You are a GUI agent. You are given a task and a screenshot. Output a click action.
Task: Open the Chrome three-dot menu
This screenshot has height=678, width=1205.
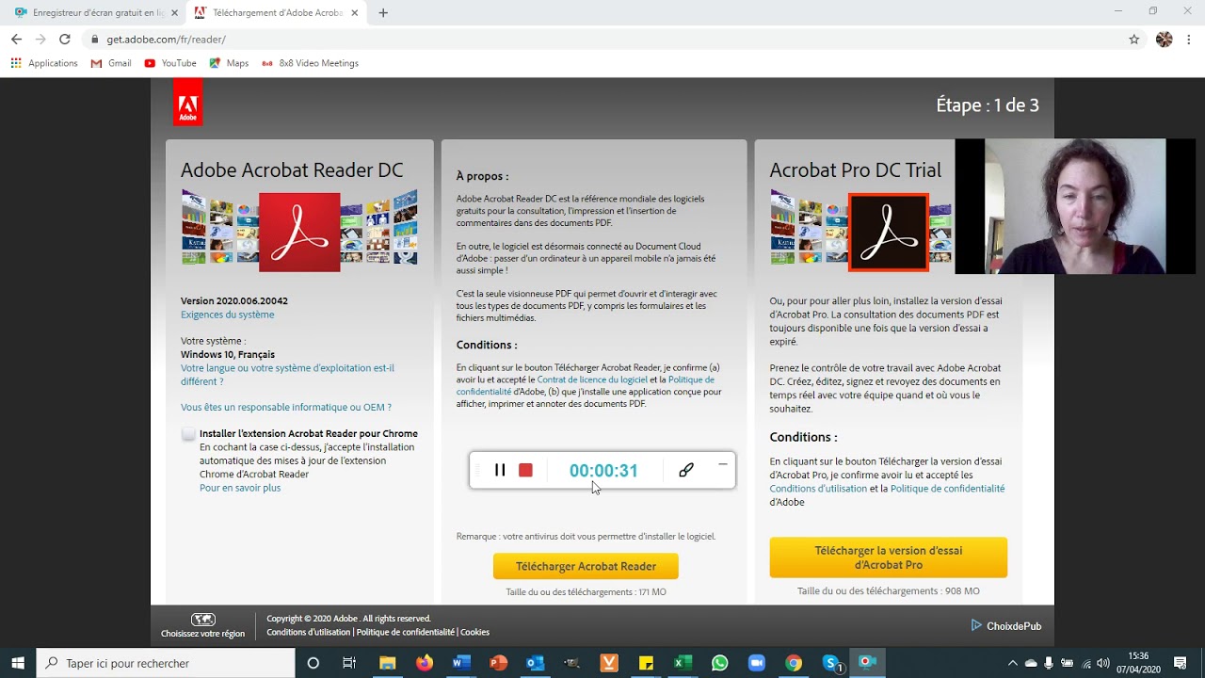point(1189,40)
